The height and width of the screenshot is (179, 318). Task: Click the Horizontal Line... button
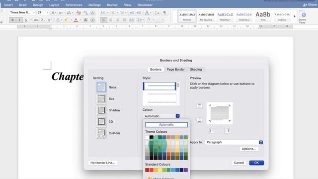tap(103, 163)
